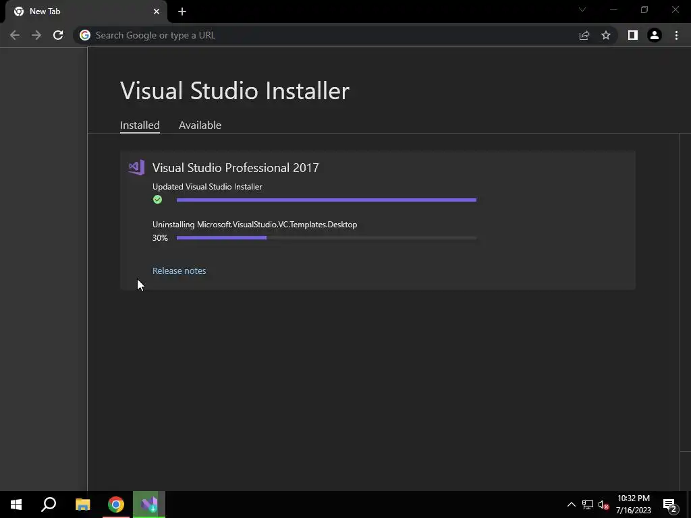Bookmark this tab with star icon
Viewport: 691px width, 518px height.
pyautogui.click(x=606, y=35)
